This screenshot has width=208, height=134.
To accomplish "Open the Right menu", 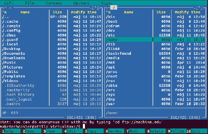I will pyautogui.click(x=107, y=3).
